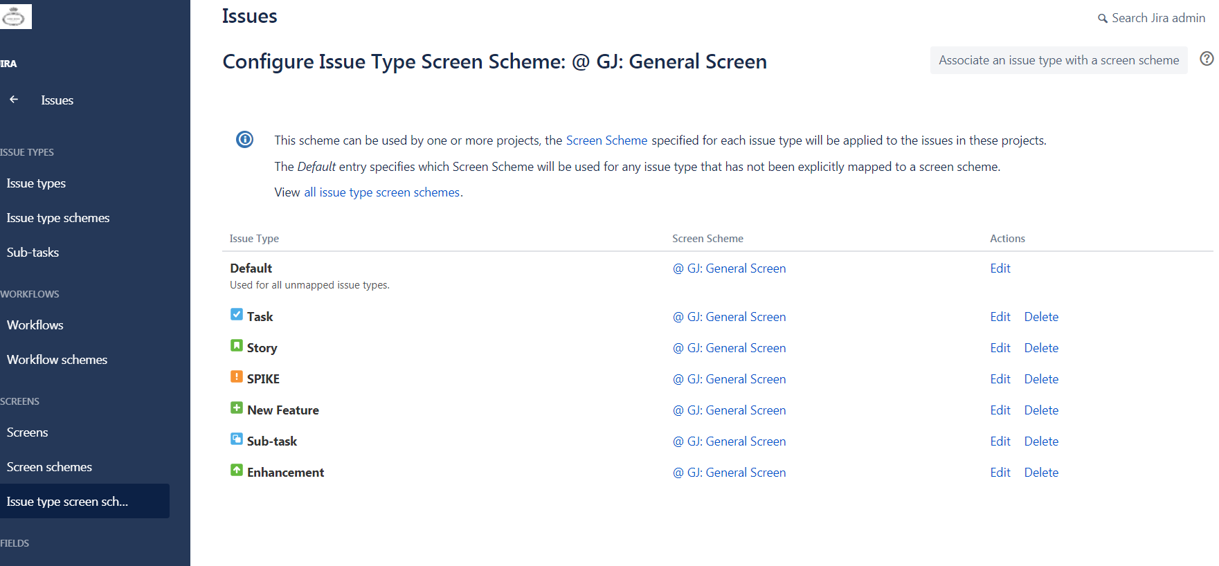The image size is (1219, 566).
Task: Open Screen schemes sidebar item
Action: tap(49, 467)
